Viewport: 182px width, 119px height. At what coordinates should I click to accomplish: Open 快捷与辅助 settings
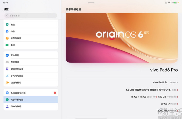31,83
